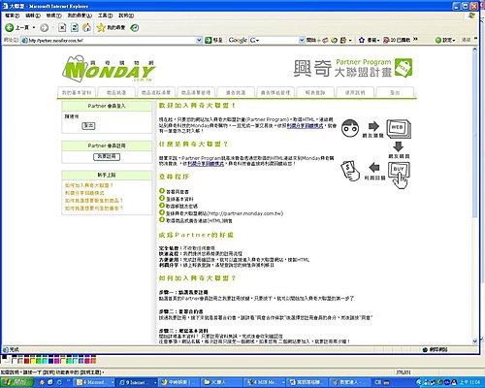The height and width of the screenshot is (388, 485).
Task: Click the BUY button illustration icon
Action: [x=400, y=176]
